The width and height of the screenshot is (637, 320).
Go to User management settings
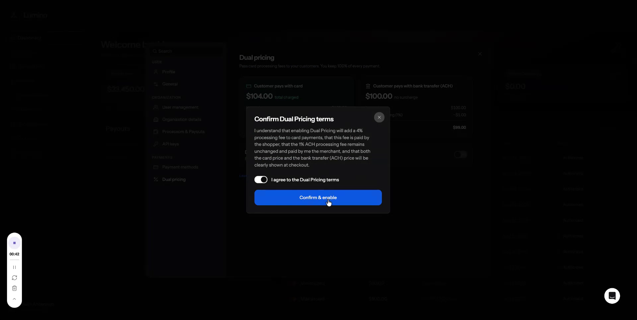[x=180, y=107]
